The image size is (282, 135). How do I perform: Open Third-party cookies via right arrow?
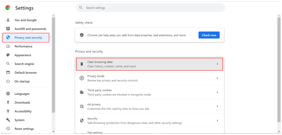coord(217,92)
